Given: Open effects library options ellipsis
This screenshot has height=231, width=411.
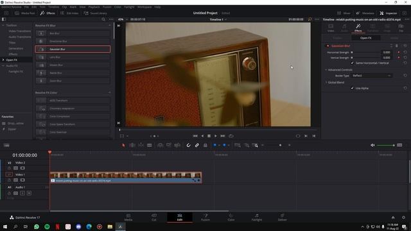Looking at the screenshot, I should point(111,19).
